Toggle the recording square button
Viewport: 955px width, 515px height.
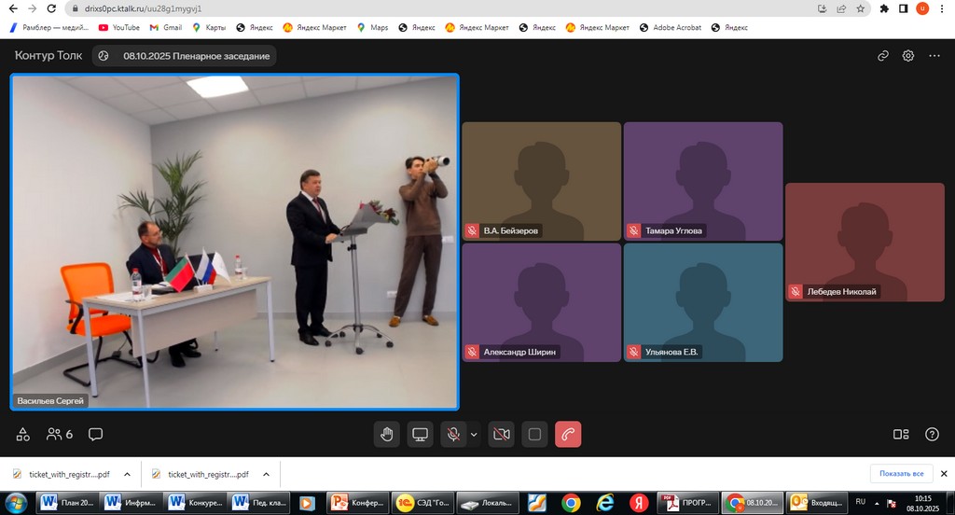[x=534, y=434]
